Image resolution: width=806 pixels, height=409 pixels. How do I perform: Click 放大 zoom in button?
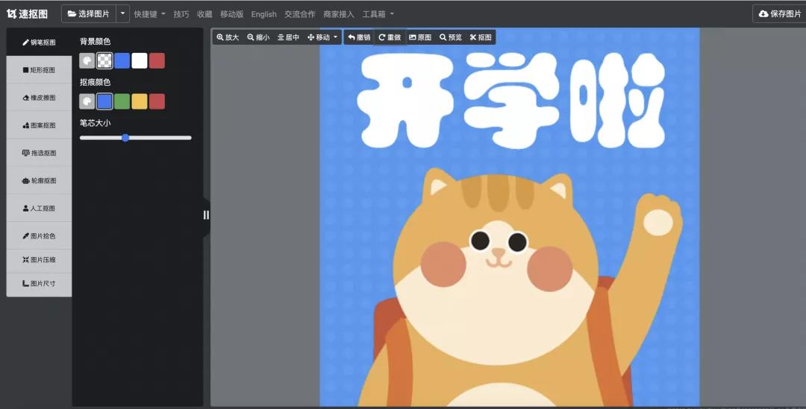pyautogui.click(x=228, y=37)
